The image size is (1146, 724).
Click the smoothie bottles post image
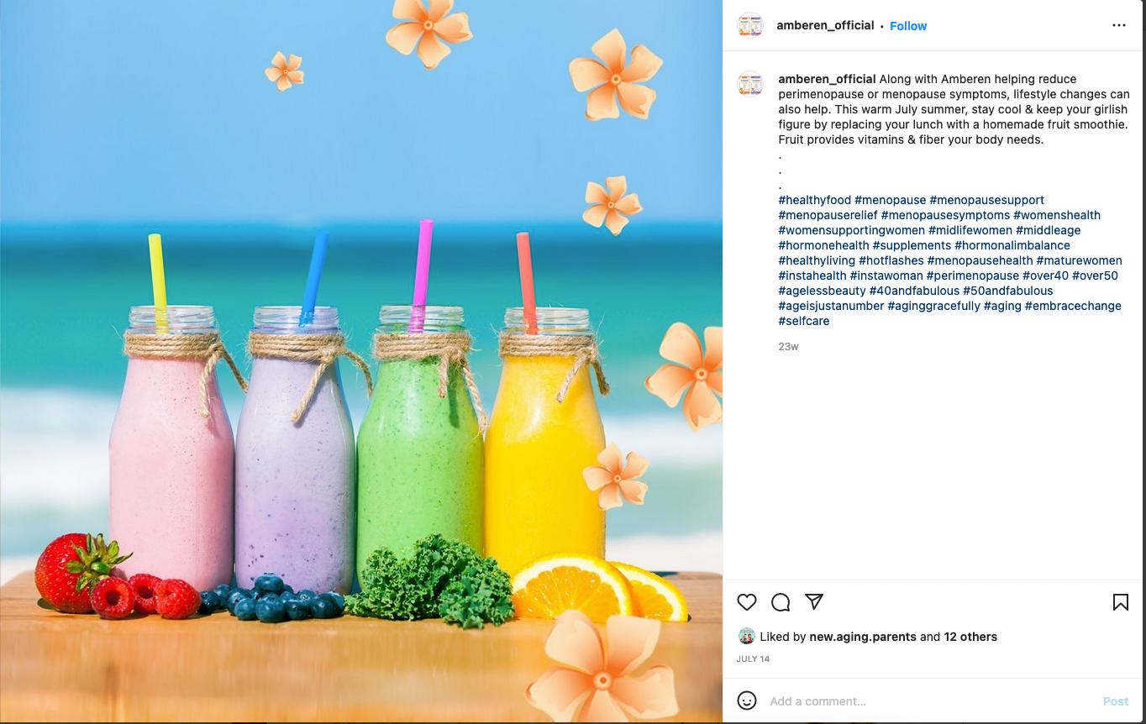361,362
